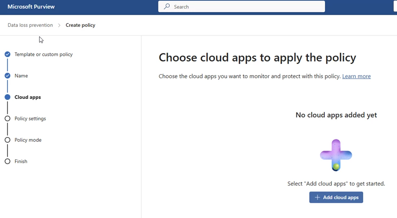Go back to Data loss prevention breadcrumb
This screenshot has height=218, width=397.
click(30, 25)
